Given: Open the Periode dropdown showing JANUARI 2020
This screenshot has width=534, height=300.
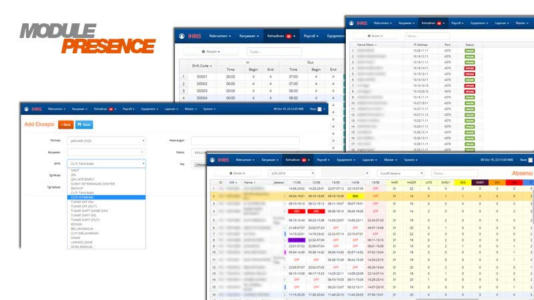Looking at the screenshot, I should [x=106, y=141].
